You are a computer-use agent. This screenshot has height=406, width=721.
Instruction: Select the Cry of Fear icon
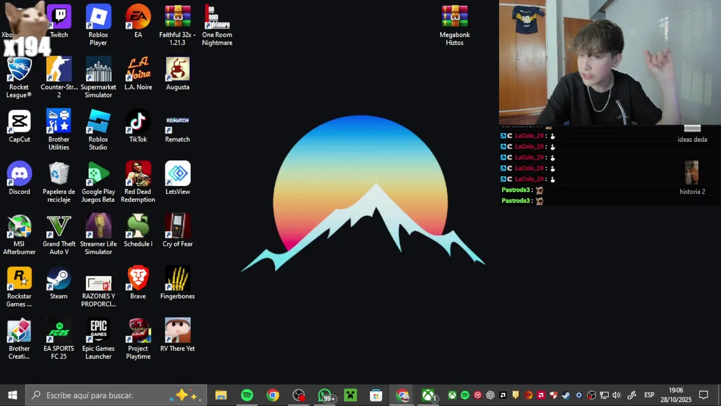[x=177, y=231]
